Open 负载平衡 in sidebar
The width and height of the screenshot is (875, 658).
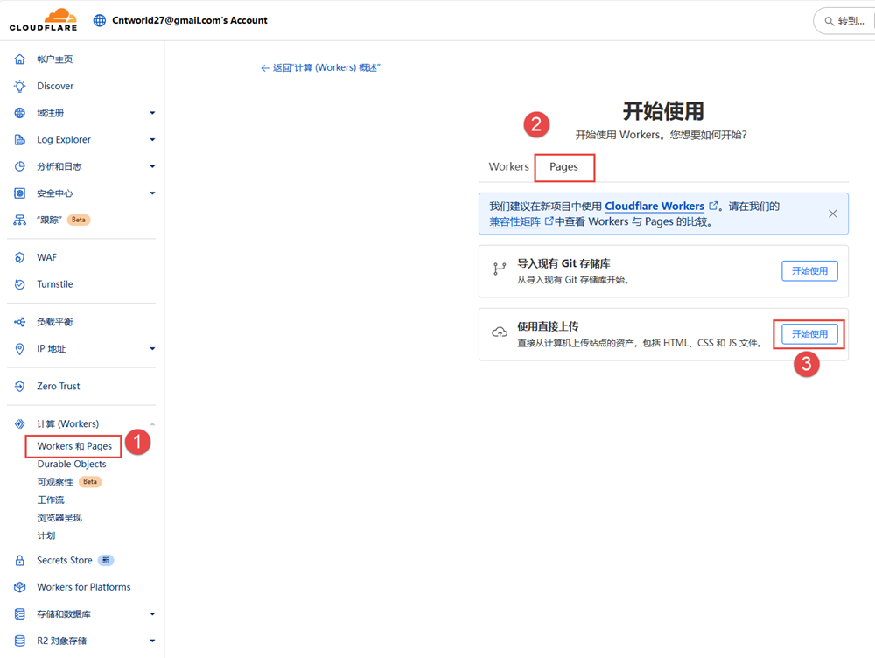[54, 322]
